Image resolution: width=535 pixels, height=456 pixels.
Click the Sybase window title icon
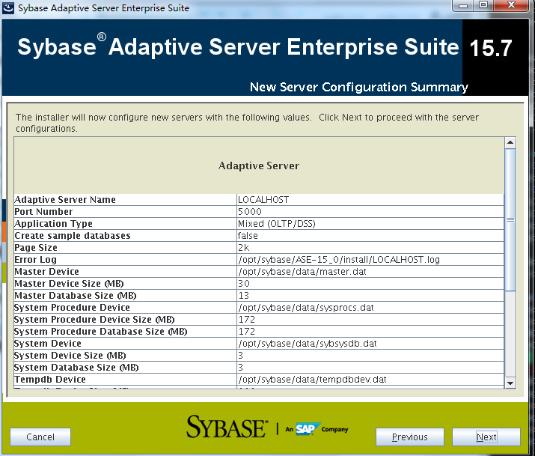(x=8, y=7)
